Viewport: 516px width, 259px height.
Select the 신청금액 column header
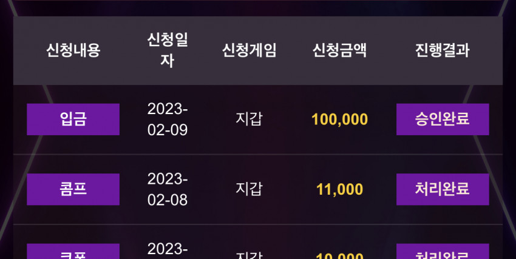[x=339, y=50]
